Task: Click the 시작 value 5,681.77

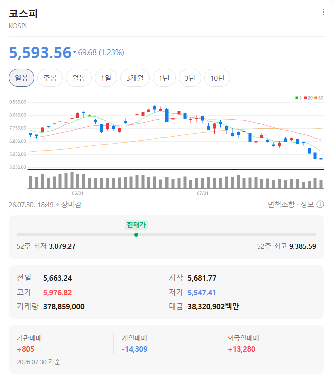Action: pos(202,278)
